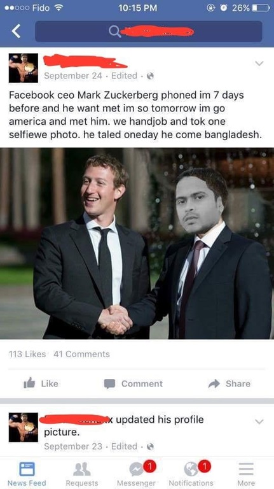This screenshot has width=274, height=489.
Task: Open the handshake photo in the post
Action: pos(137,243)
